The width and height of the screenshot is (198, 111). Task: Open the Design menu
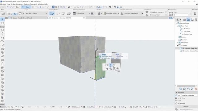coord(13,4)
